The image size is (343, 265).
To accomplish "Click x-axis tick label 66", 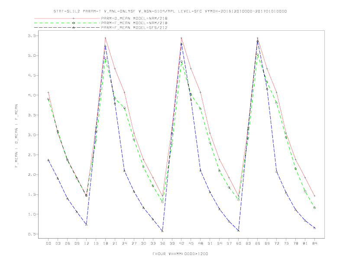I will click(x=258, y=243).
